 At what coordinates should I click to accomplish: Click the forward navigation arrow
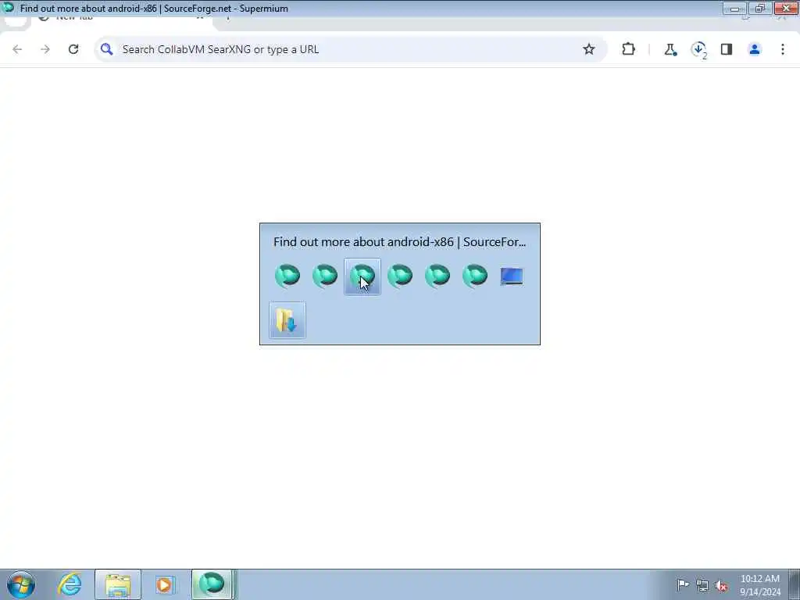point(45,49)
